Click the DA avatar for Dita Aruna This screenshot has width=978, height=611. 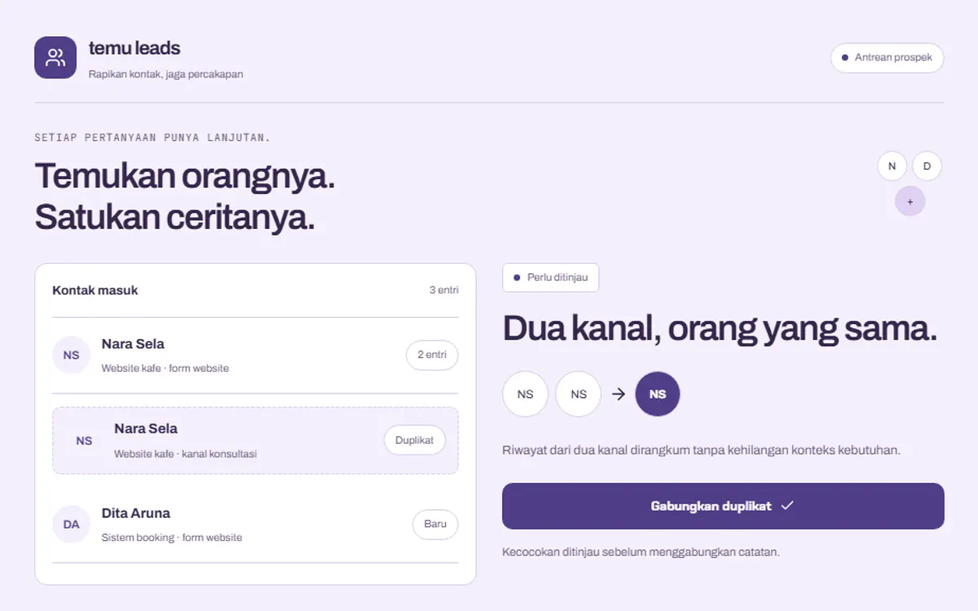(72, 525)
